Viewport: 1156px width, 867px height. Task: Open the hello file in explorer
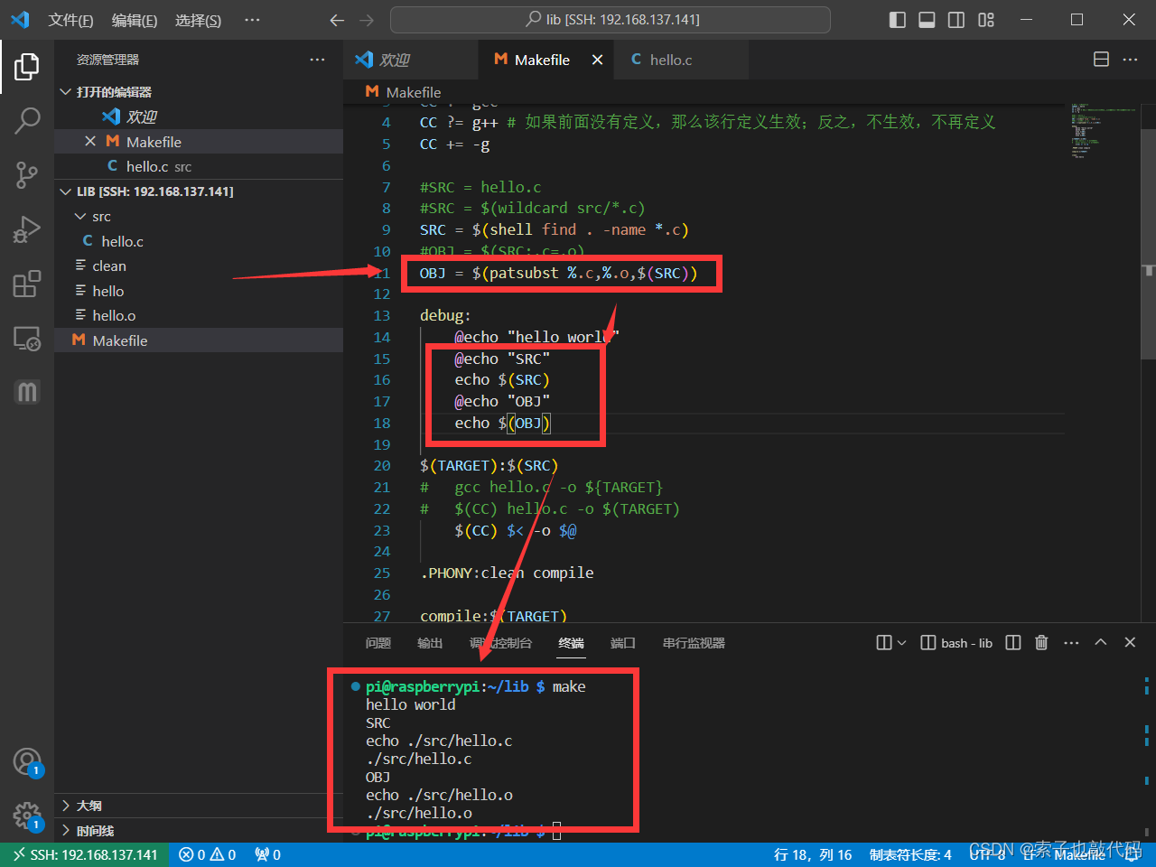point(199,291)
